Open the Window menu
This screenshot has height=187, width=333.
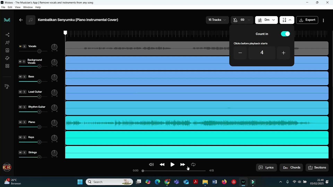tap(28, 7)
